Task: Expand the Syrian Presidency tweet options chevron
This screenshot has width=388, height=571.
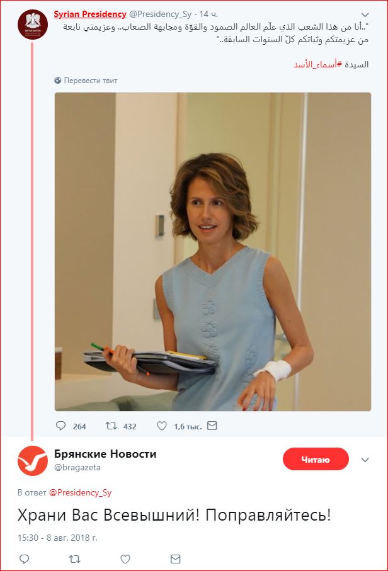Action: [365, 14]
